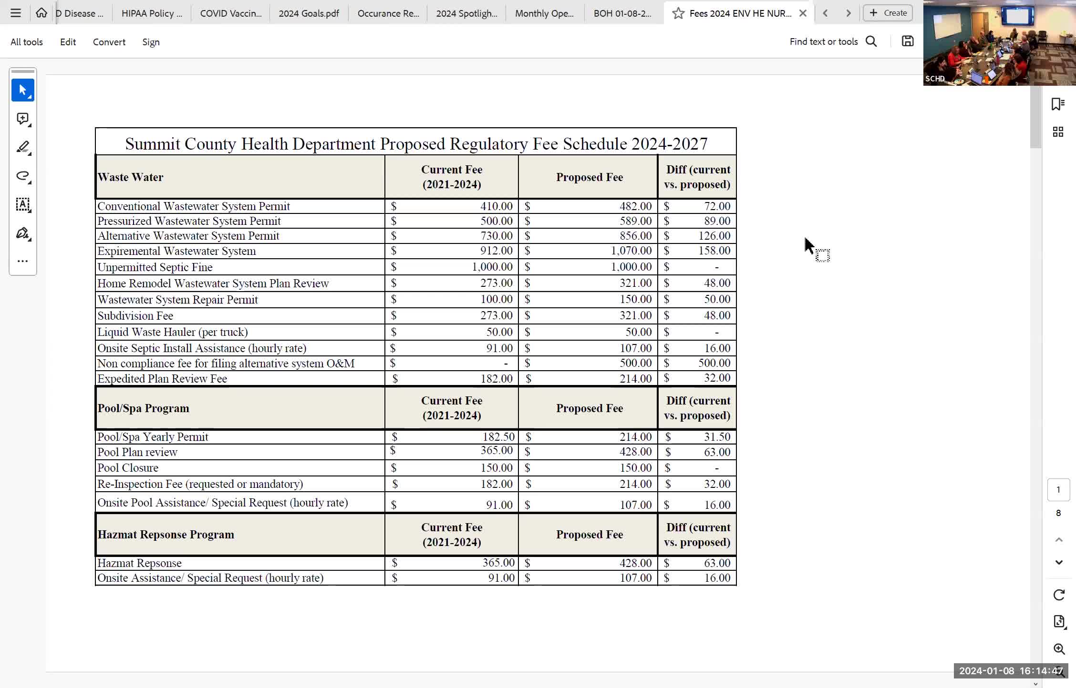1076x688 pixels.
Task: Save the PDF with the save icon
Action: pyautogui.click(x=908, y=41)
